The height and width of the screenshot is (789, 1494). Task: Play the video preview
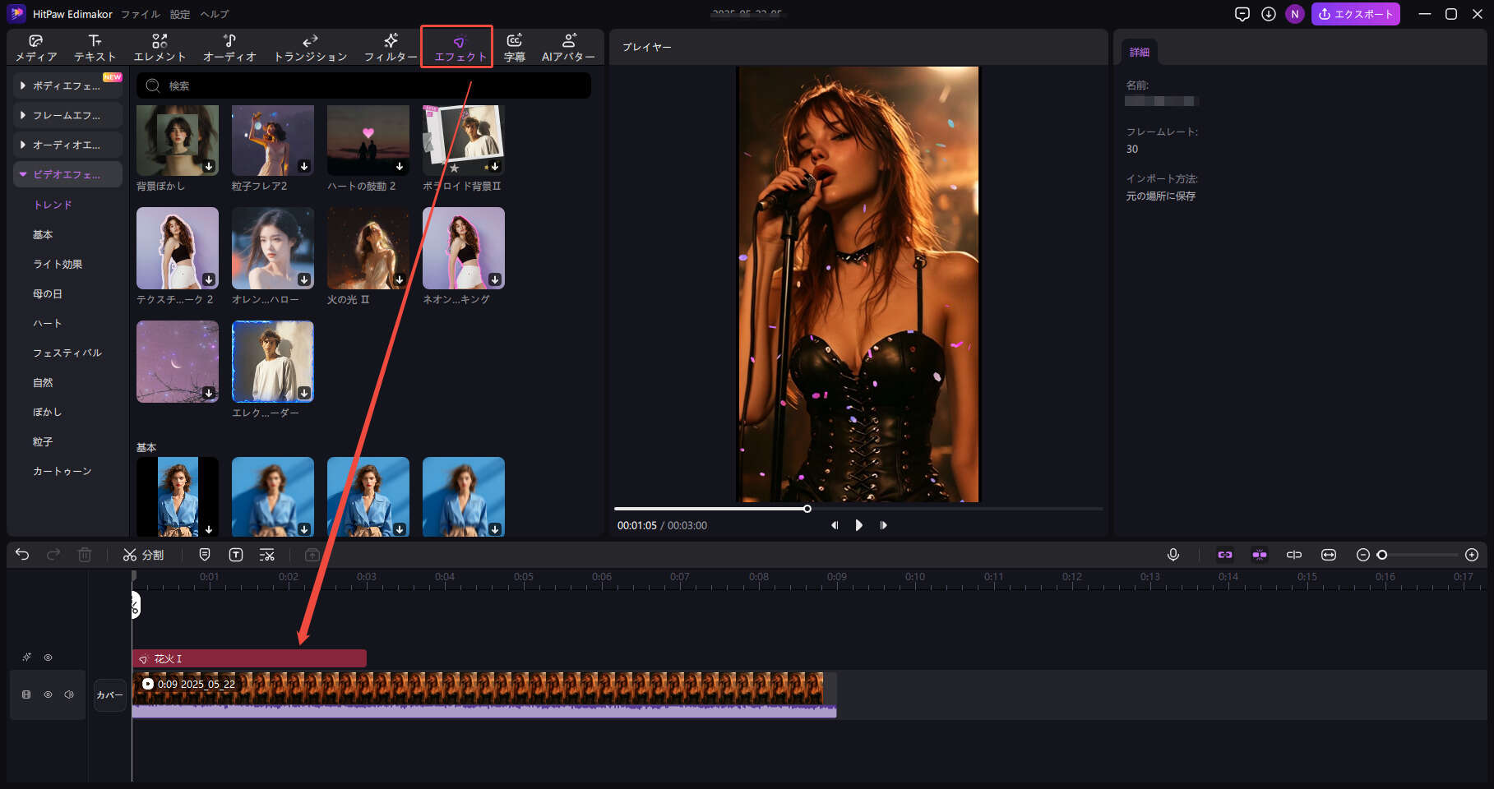click(859, 525)
